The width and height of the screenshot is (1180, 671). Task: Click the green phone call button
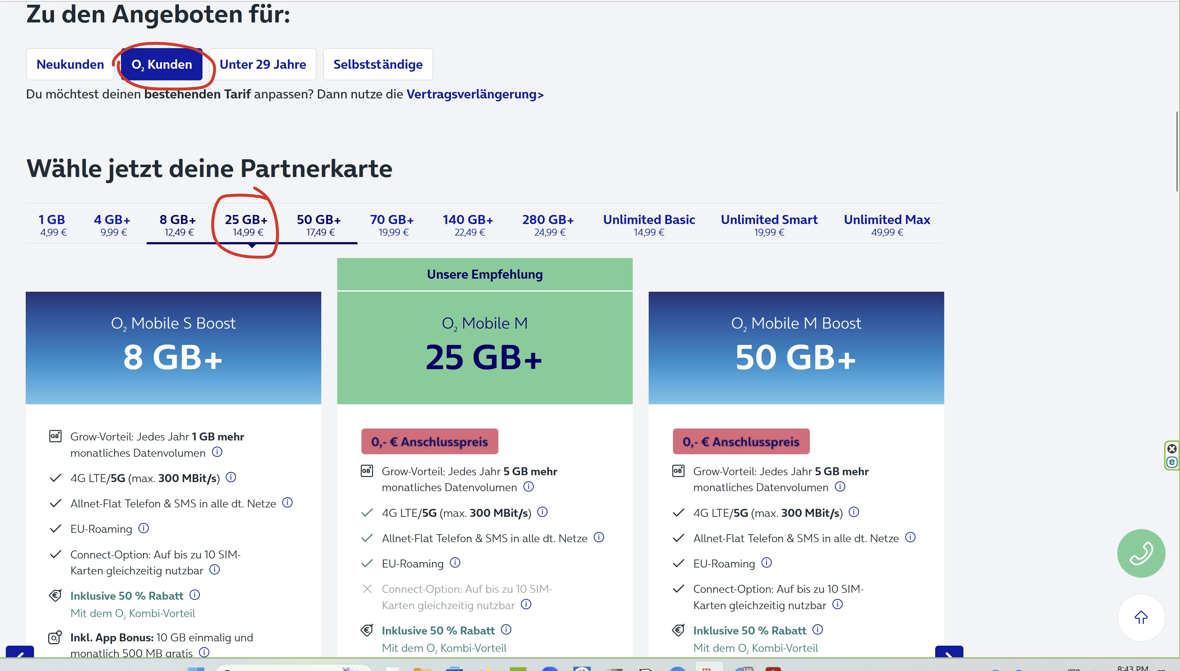click(x=1141, y=553)
